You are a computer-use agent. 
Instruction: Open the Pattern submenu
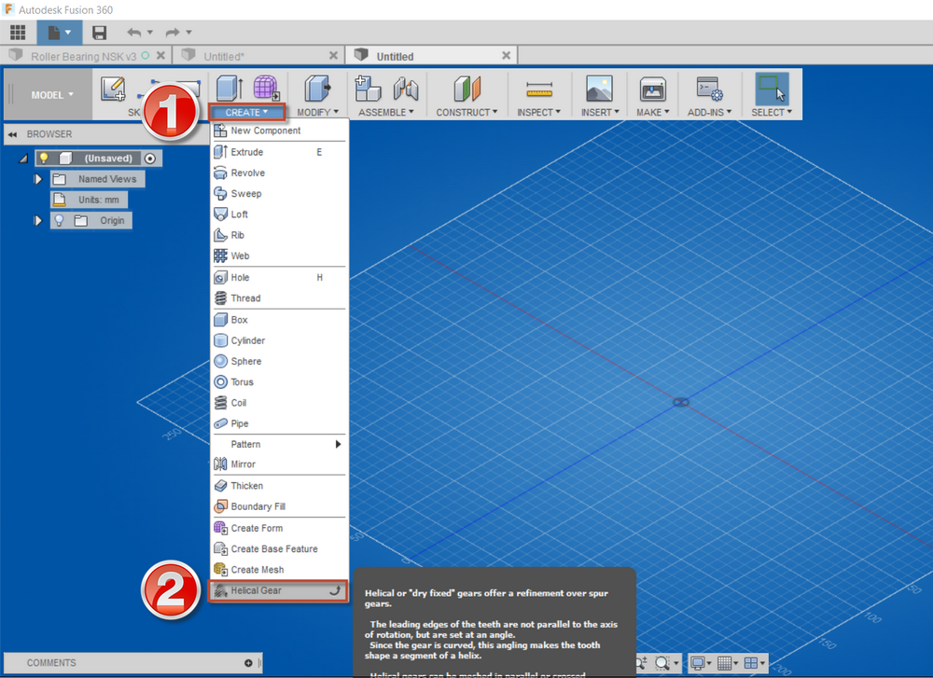pyautogui.click(x=244, y=444)
